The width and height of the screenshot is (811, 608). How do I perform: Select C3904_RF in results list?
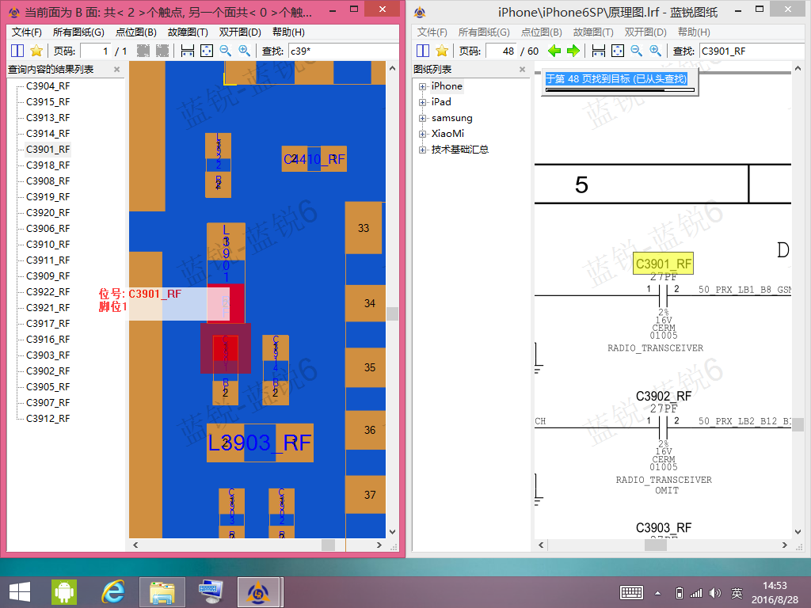tap(48, 86)
